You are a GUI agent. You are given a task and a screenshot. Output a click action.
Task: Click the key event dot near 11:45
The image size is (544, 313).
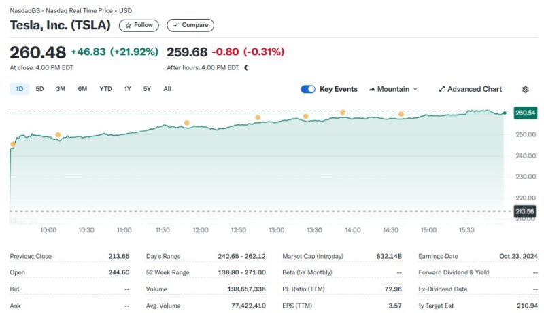(x=186, y=123)
